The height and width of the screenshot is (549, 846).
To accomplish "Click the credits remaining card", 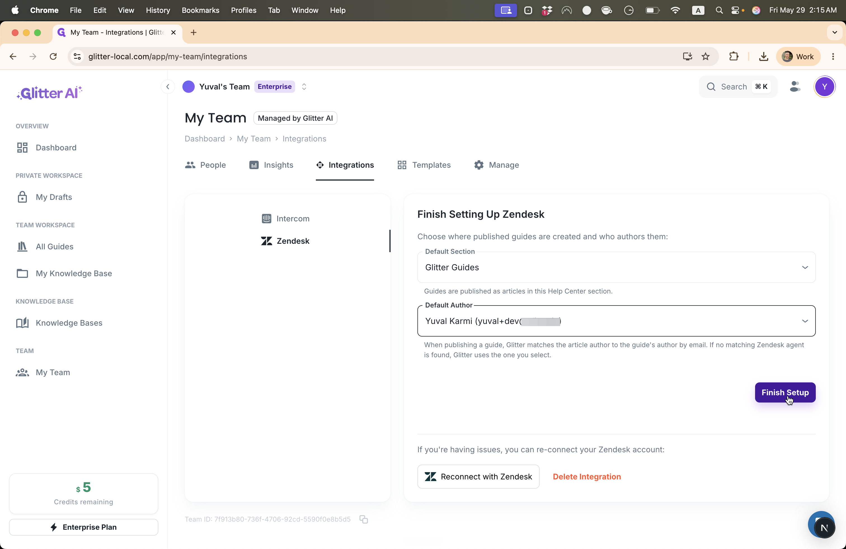I will click(x=84, y=494).
